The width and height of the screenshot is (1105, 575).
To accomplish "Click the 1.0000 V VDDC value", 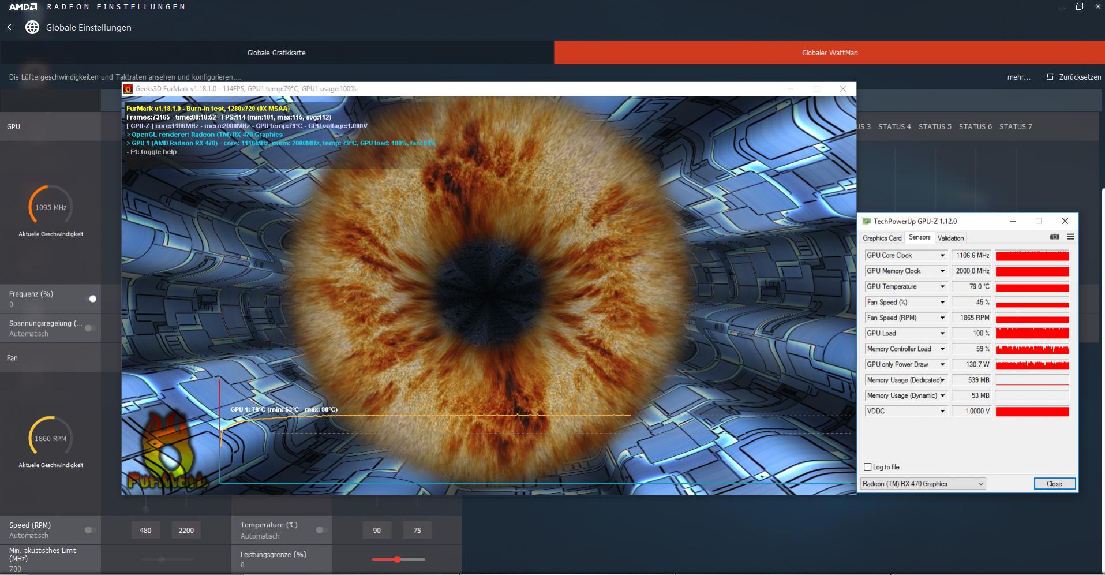I will tap(972, 411).
